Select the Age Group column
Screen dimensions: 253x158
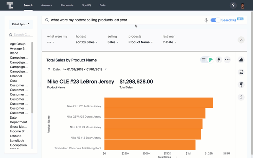18,44
